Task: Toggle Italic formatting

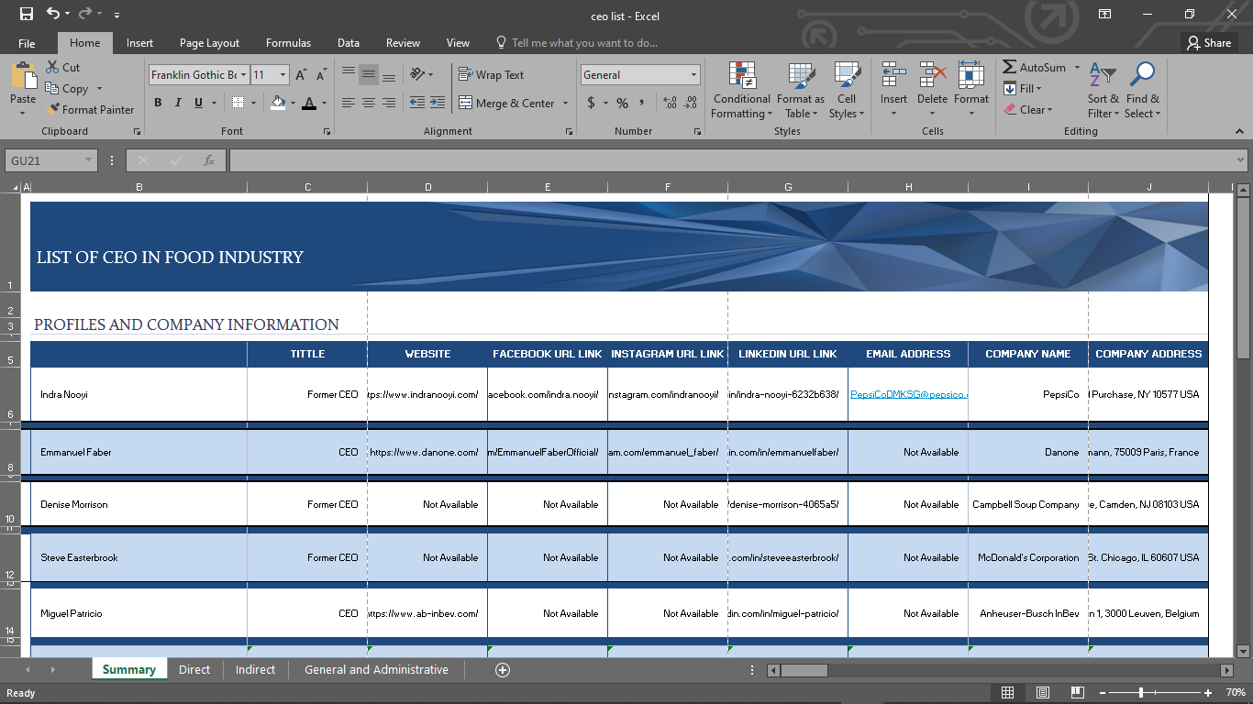Action: click(x=178, y=103)
